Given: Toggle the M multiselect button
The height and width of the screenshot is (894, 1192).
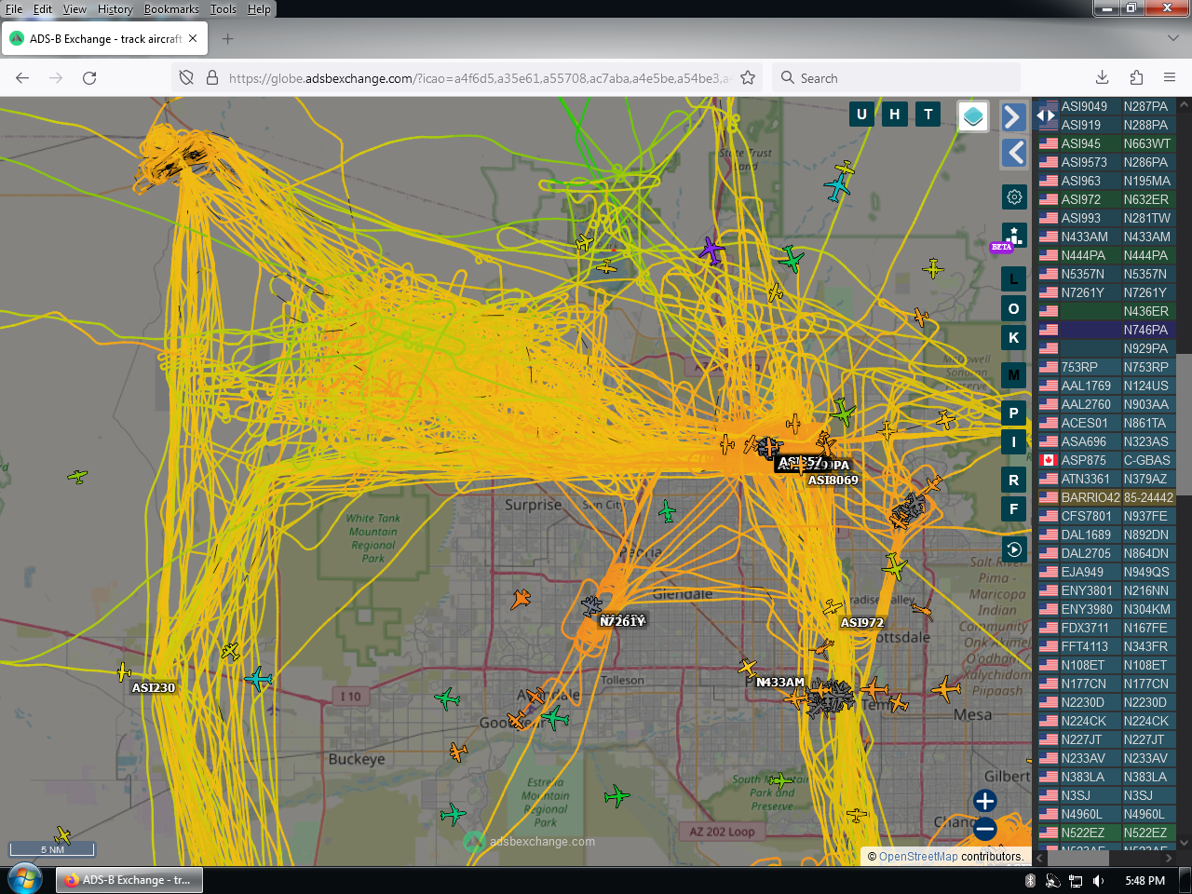Looking at the screenshot, I should click(x=1014, y=375).
